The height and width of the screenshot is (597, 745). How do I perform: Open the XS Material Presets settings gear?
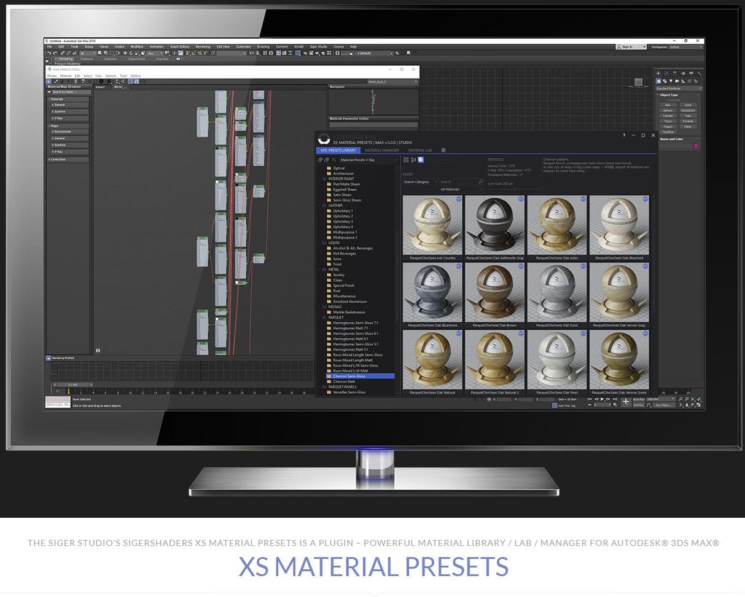coord(443,150)
